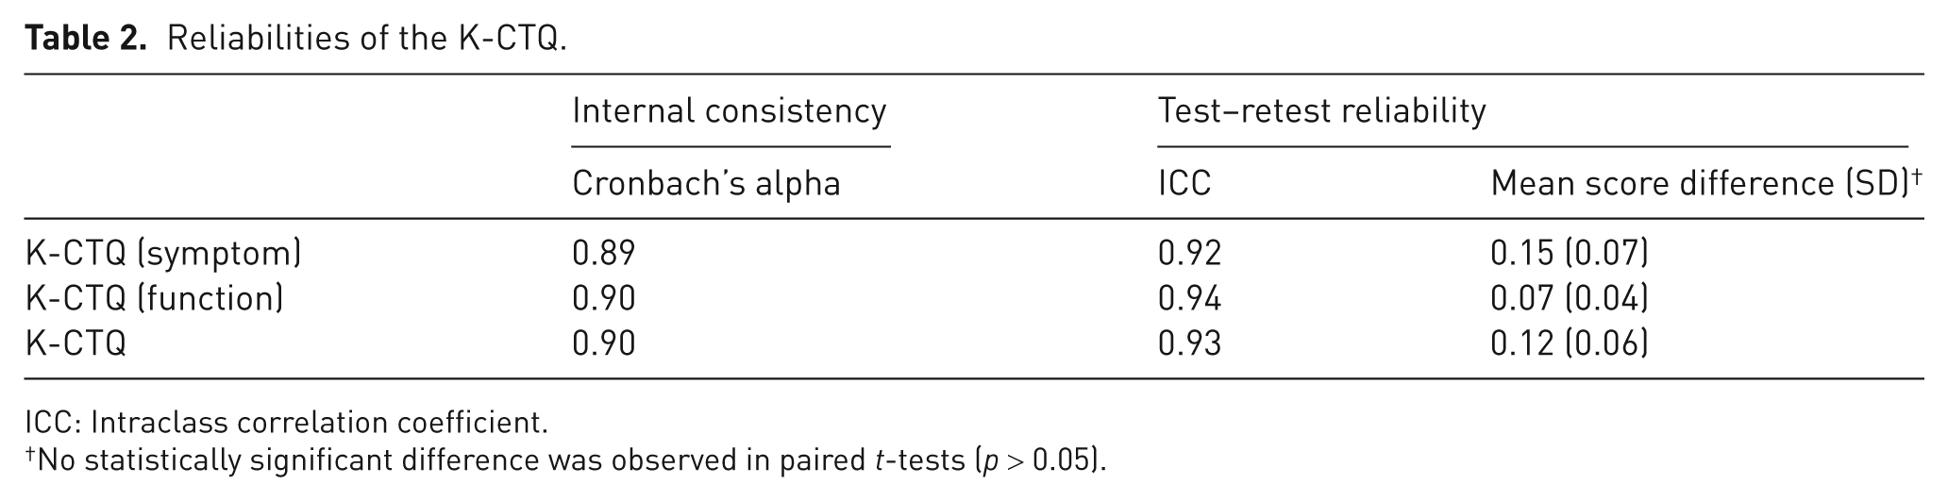Select the Test–retest reliability header

(x=1321, y=111)
